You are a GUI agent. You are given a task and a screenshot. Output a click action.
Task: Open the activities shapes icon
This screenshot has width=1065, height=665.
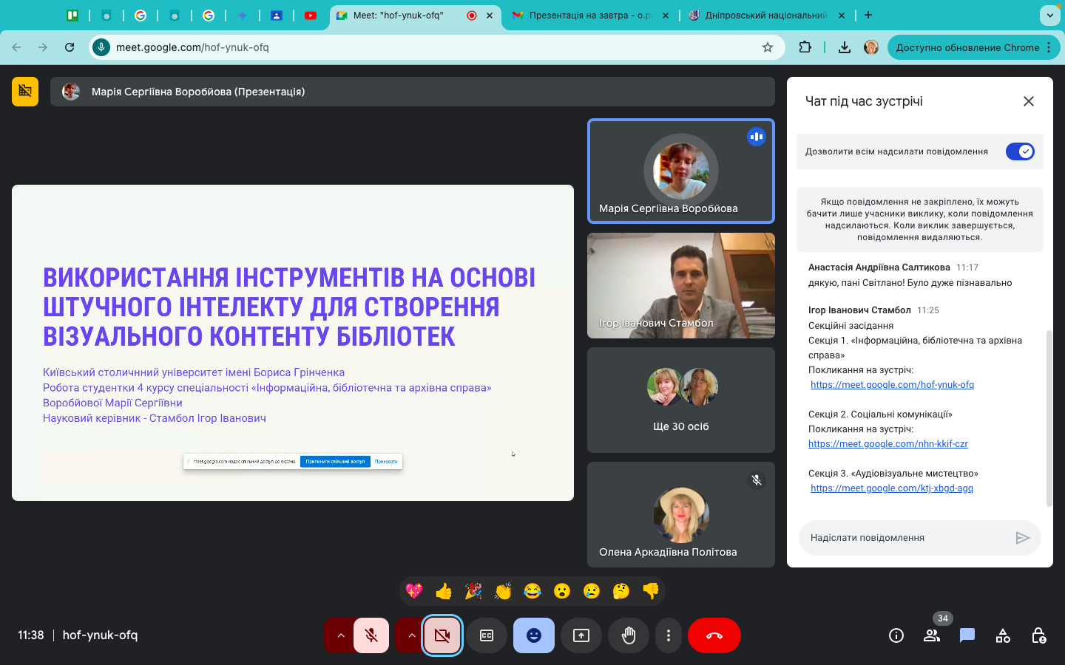click(1003, 635)
